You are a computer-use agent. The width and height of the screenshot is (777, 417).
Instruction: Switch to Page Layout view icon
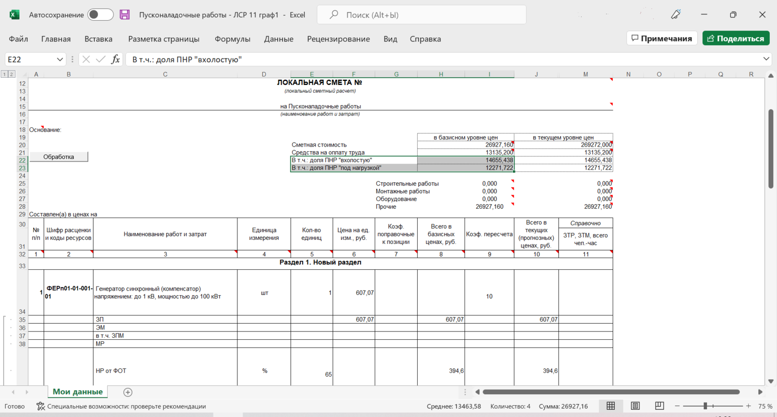click(x=635, y=406)
